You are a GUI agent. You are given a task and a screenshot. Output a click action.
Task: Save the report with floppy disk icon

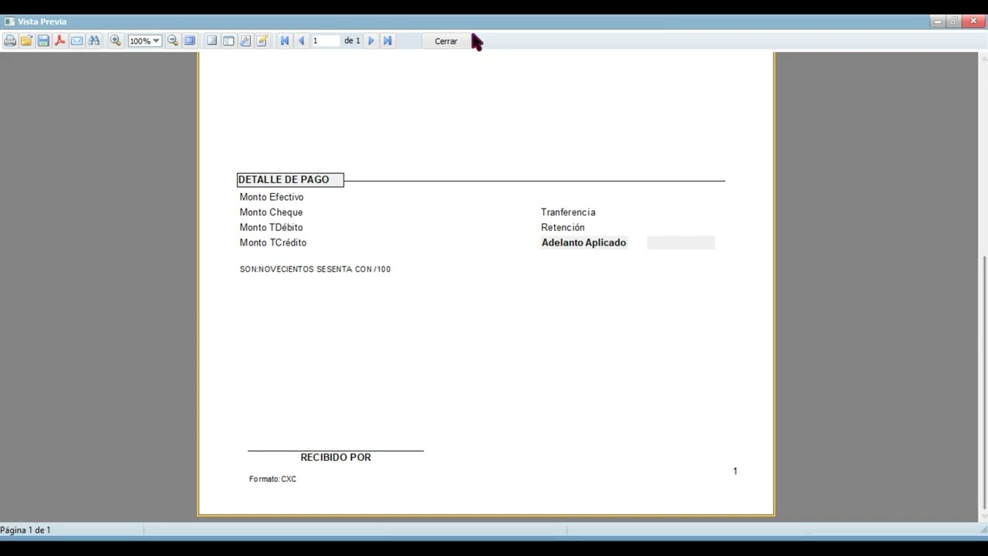click(43, 41)
